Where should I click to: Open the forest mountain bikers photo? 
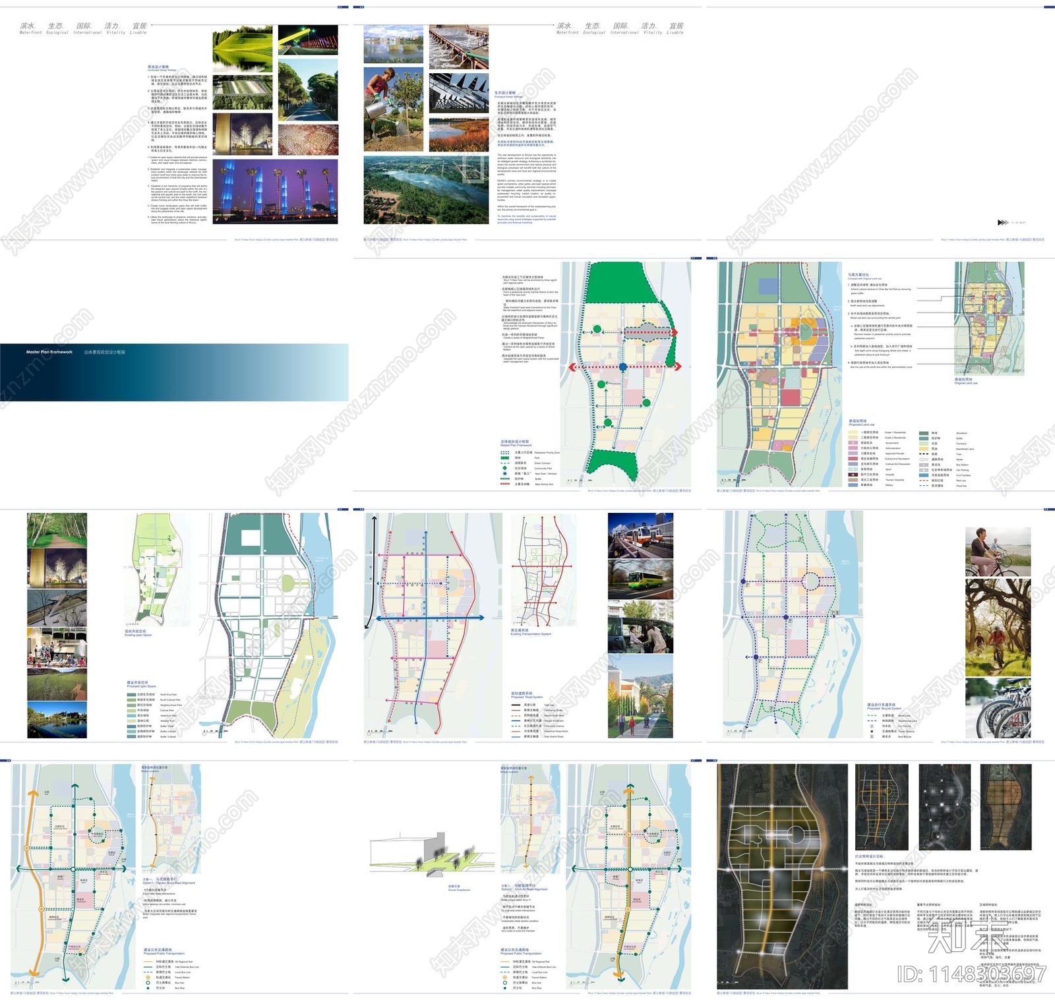998,628
